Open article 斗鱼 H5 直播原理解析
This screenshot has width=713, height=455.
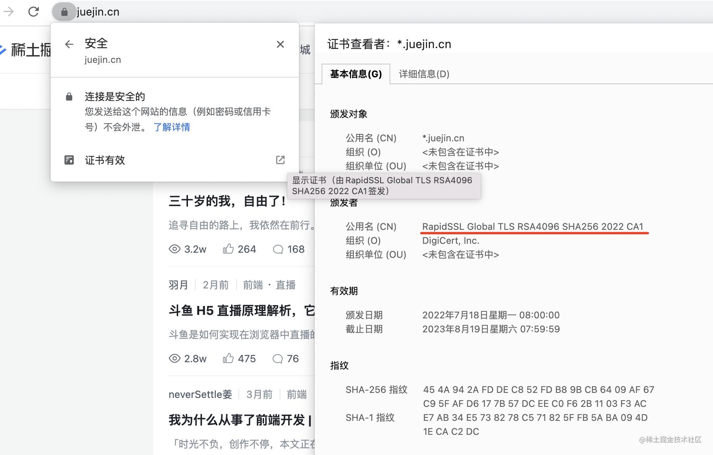(241, 311)
